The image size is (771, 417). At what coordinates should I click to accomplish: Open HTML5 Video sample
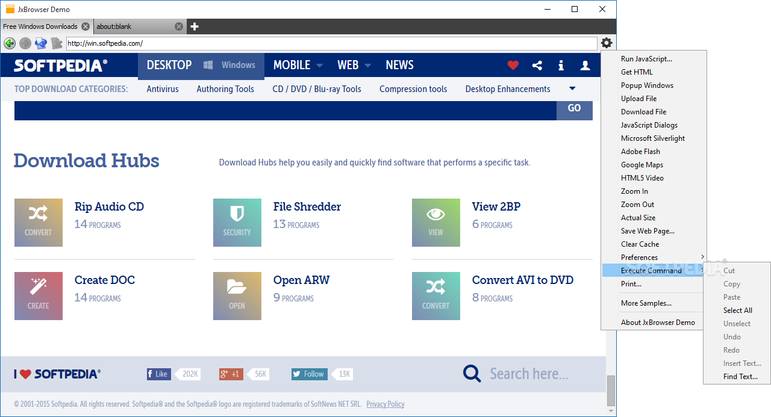[642, 178]
